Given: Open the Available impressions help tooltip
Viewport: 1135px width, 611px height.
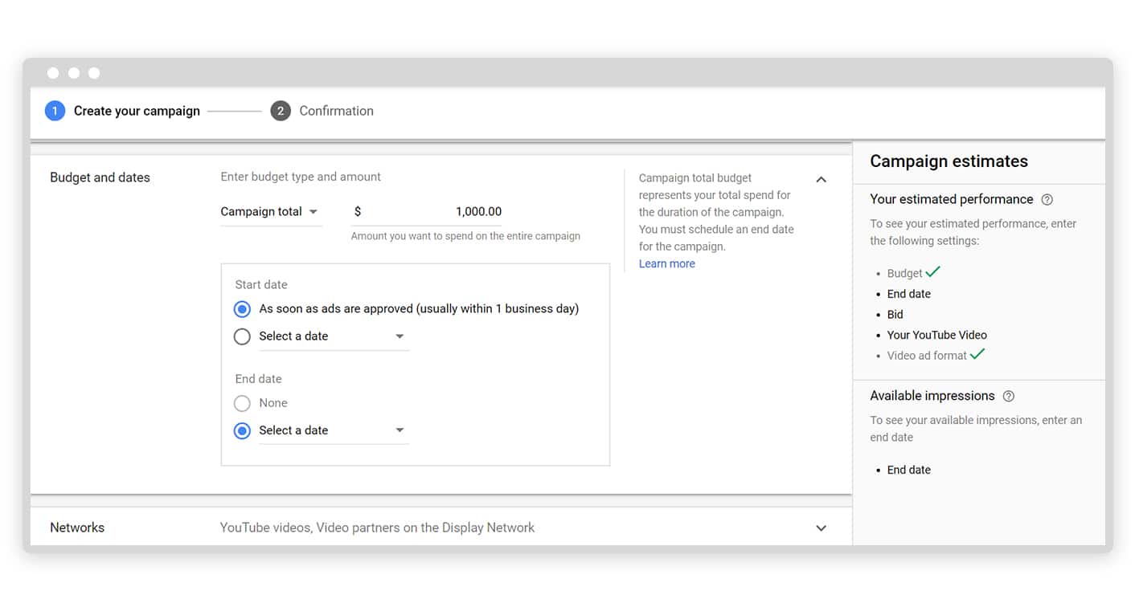Looking at the screenshot, I should pos(1009,396).
